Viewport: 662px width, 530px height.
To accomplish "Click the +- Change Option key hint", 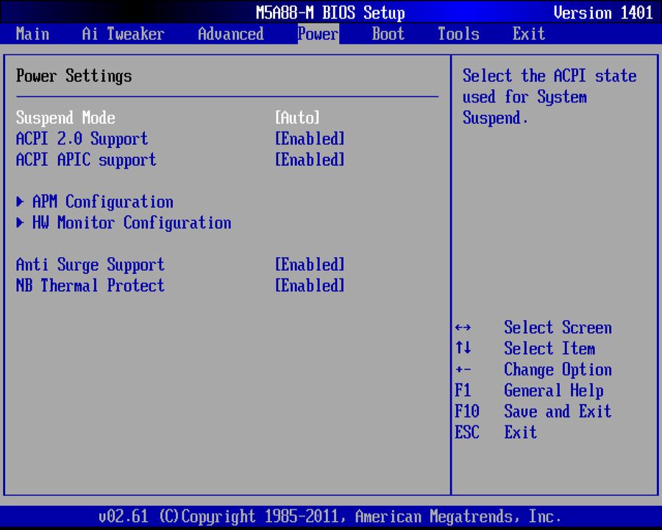I will 463,370.
